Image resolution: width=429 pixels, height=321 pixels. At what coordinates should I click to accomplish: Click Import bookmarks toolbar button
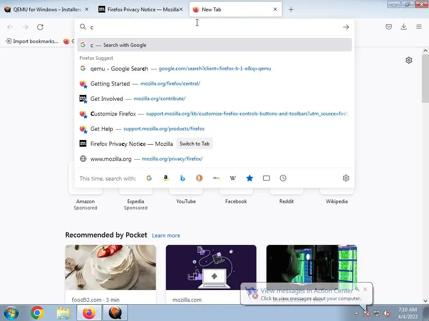[x=32, y=41]
